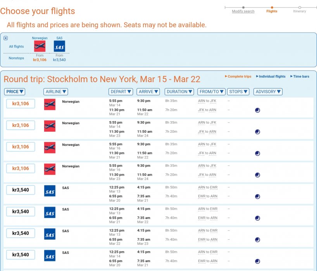Click the kr3,540 SAS lowest price in matrix

(59, 60)
